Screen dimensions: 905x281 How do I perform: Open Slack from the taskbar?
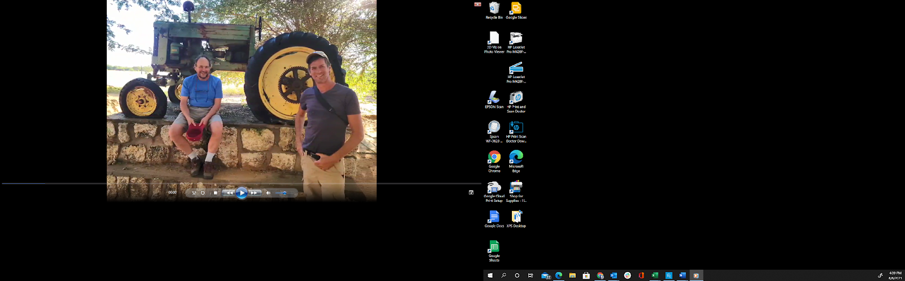point(627,275)
